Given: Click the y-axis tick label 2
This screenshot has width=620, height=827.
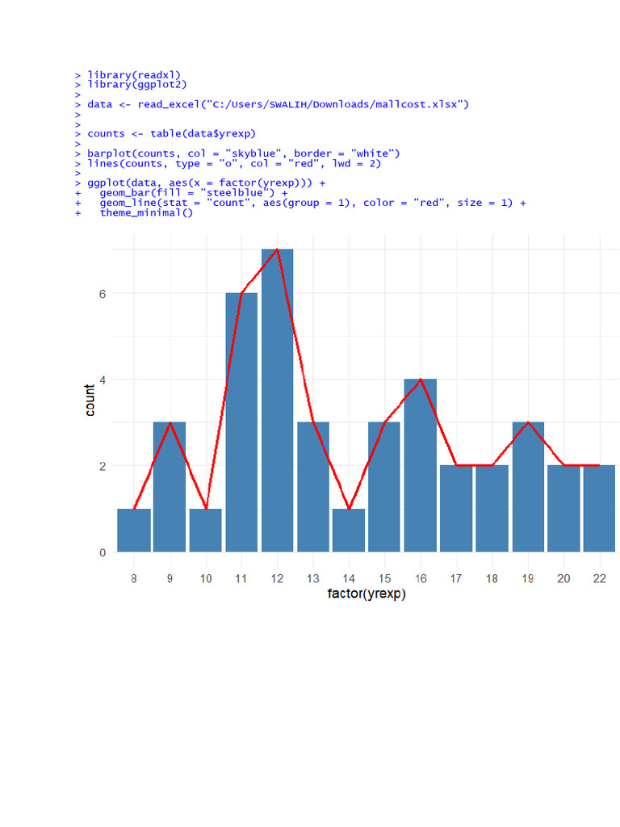Looking at the screenshot, I should pyautogui.click(x=103, y=466).
